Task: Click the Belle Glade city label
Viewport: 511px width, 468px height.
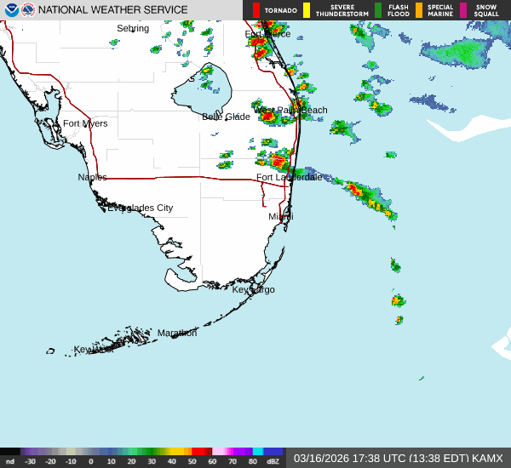Action: pyautogui.click(x=226, y=117)
